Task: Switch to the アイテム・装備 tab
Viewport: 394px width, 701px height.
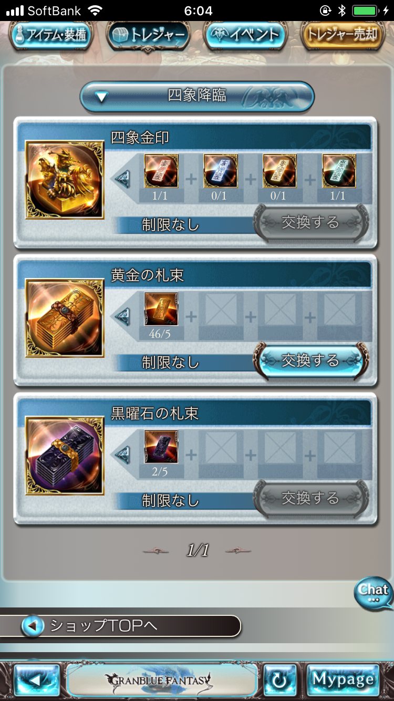Action: click(x=50, y=35)
